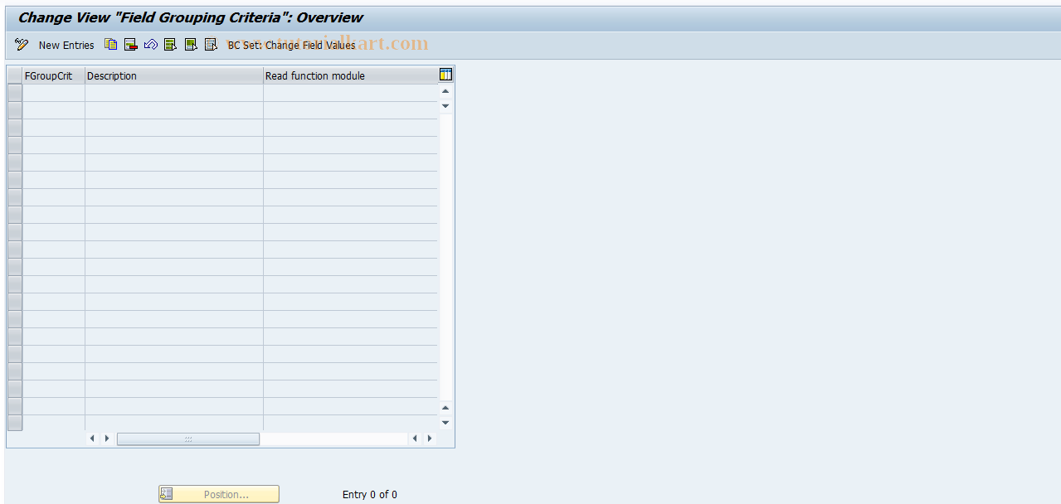The width and height of the screenshot is (1061, 504).
Task: Click the Description column header
Action: pos(174,75)
